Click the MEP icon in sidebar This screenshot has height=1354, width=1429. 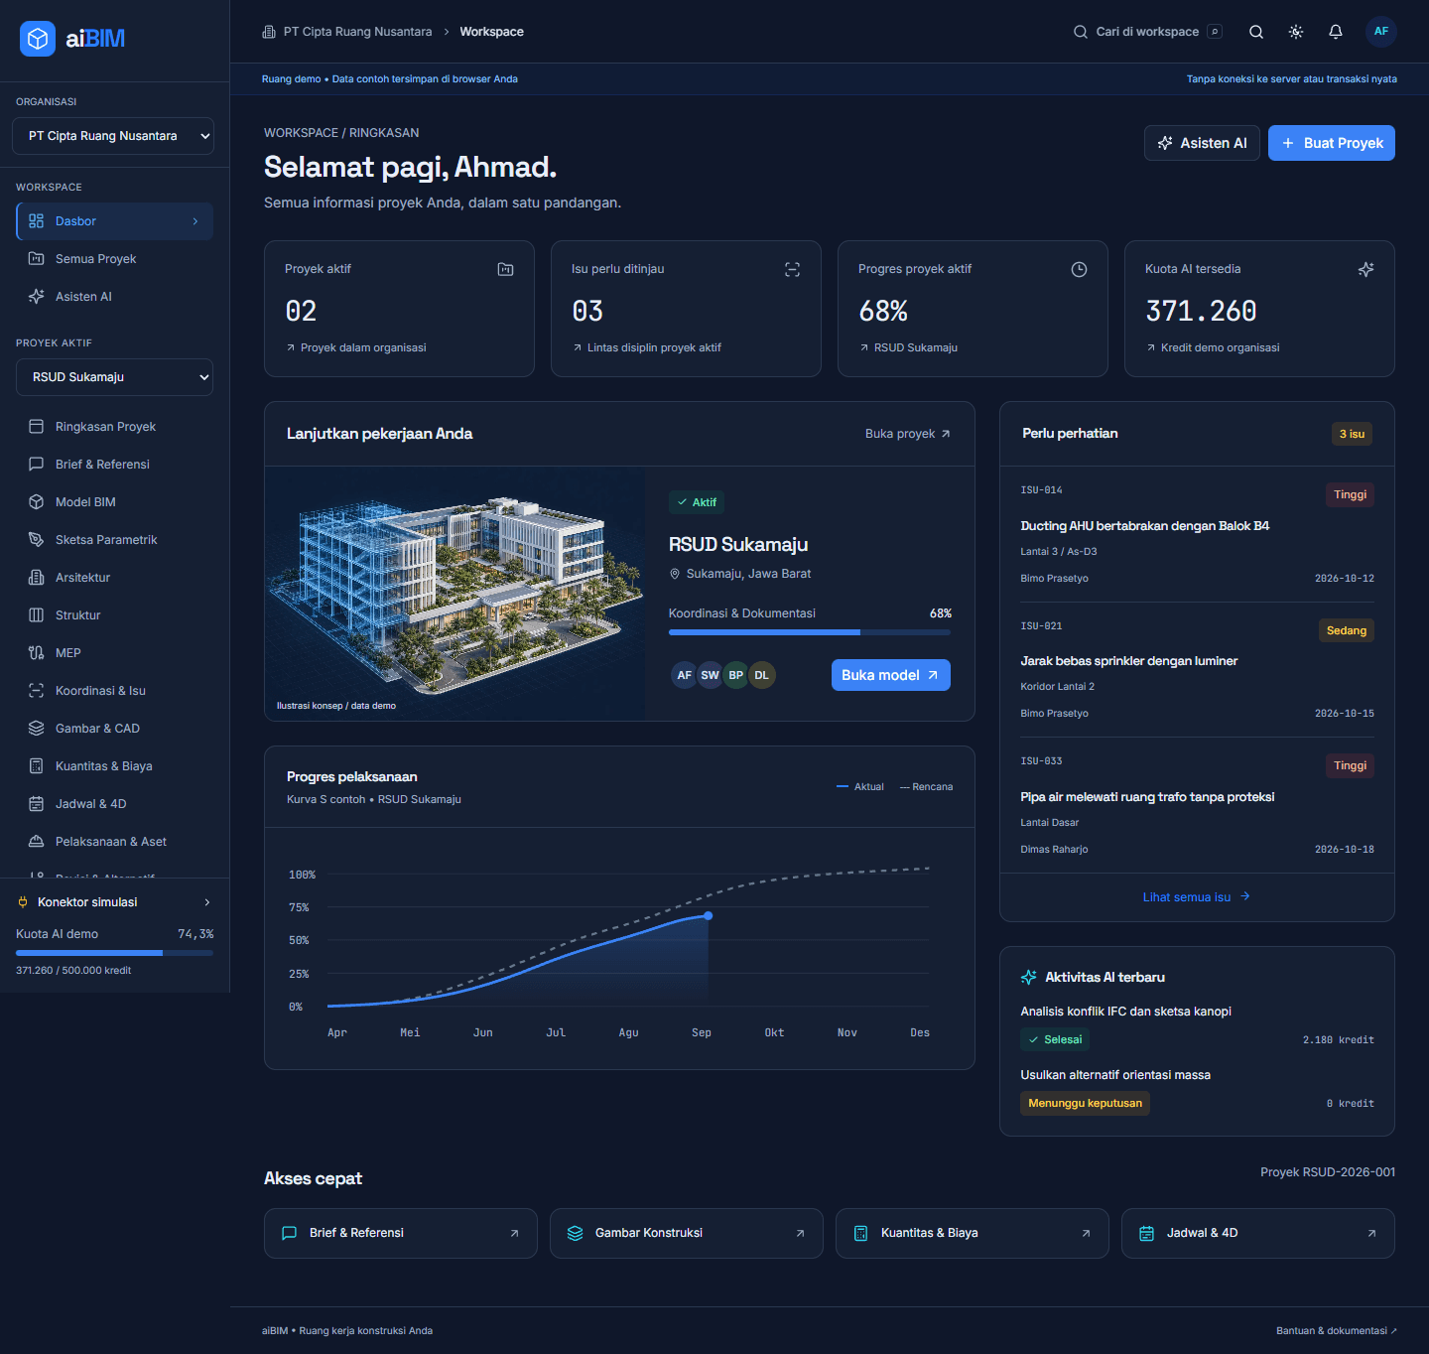(x=37, y=653)
